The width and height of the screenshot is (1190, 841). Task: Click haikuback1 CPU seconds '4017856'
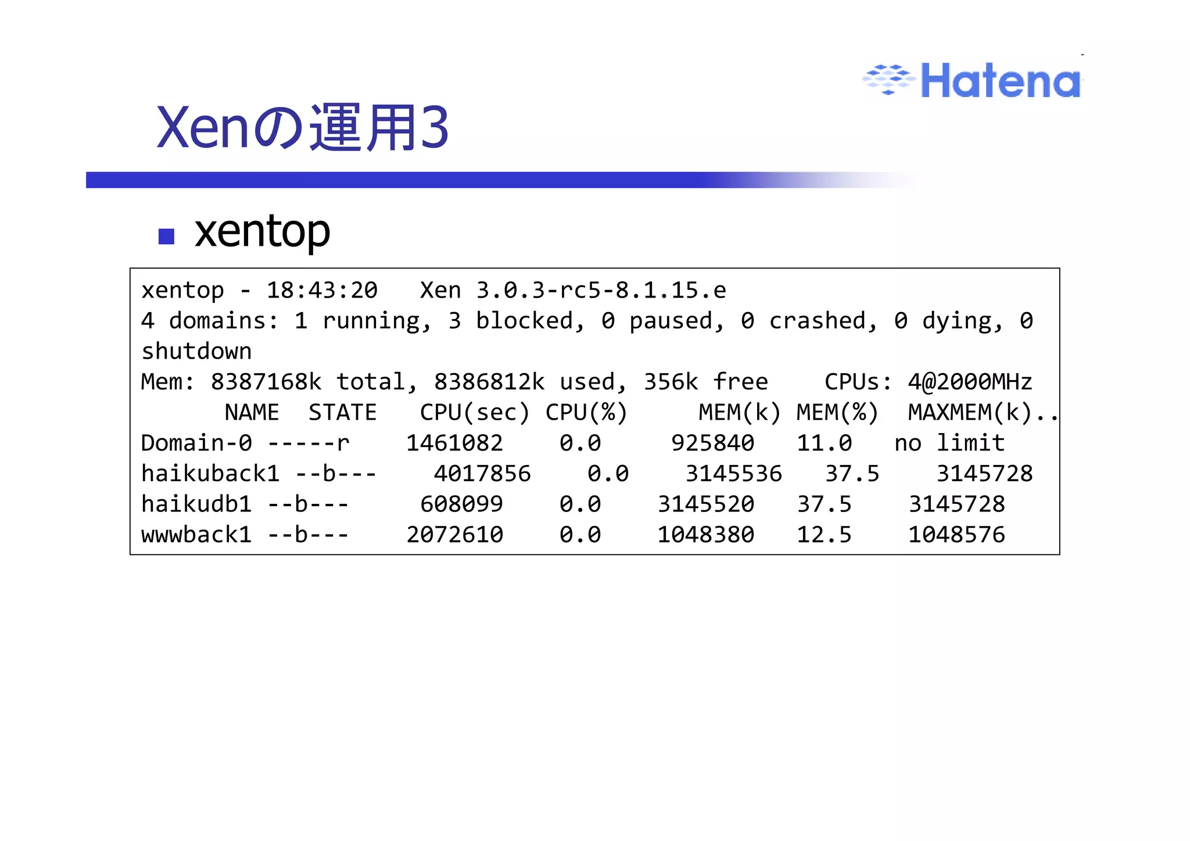coord(482,474)
